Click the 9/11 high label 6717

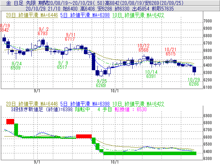[70, 39]
